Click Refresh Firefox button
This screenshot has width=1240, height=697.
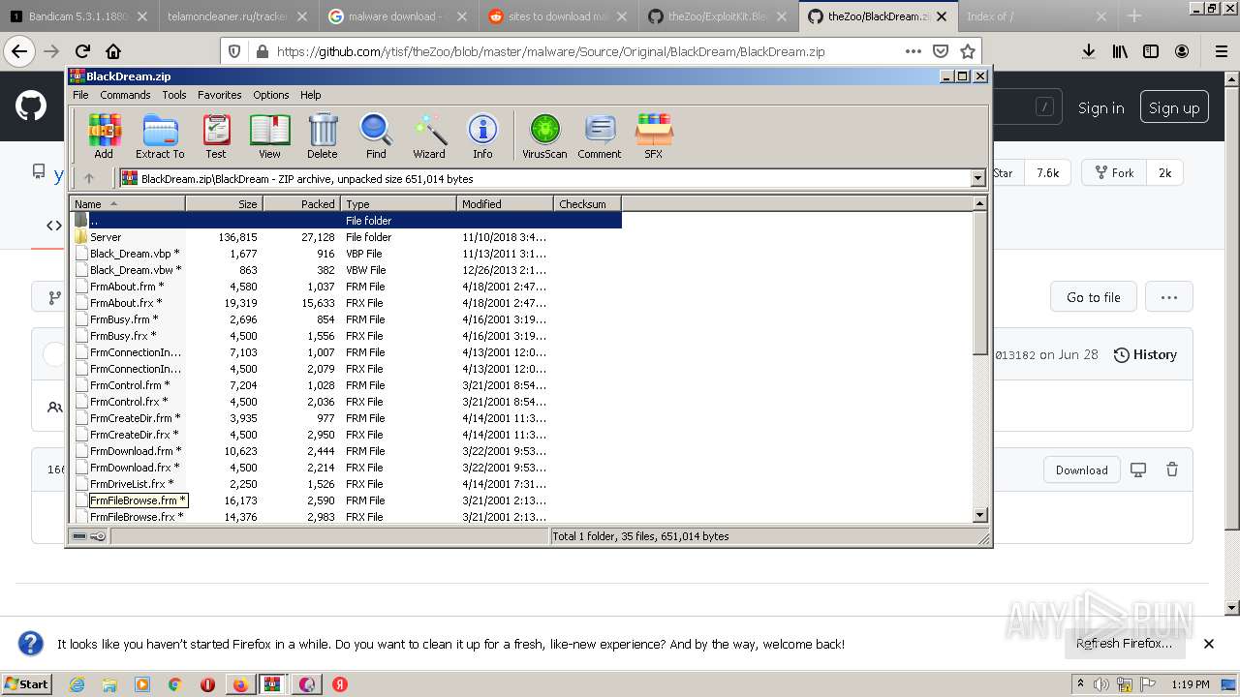(1124, 644)
